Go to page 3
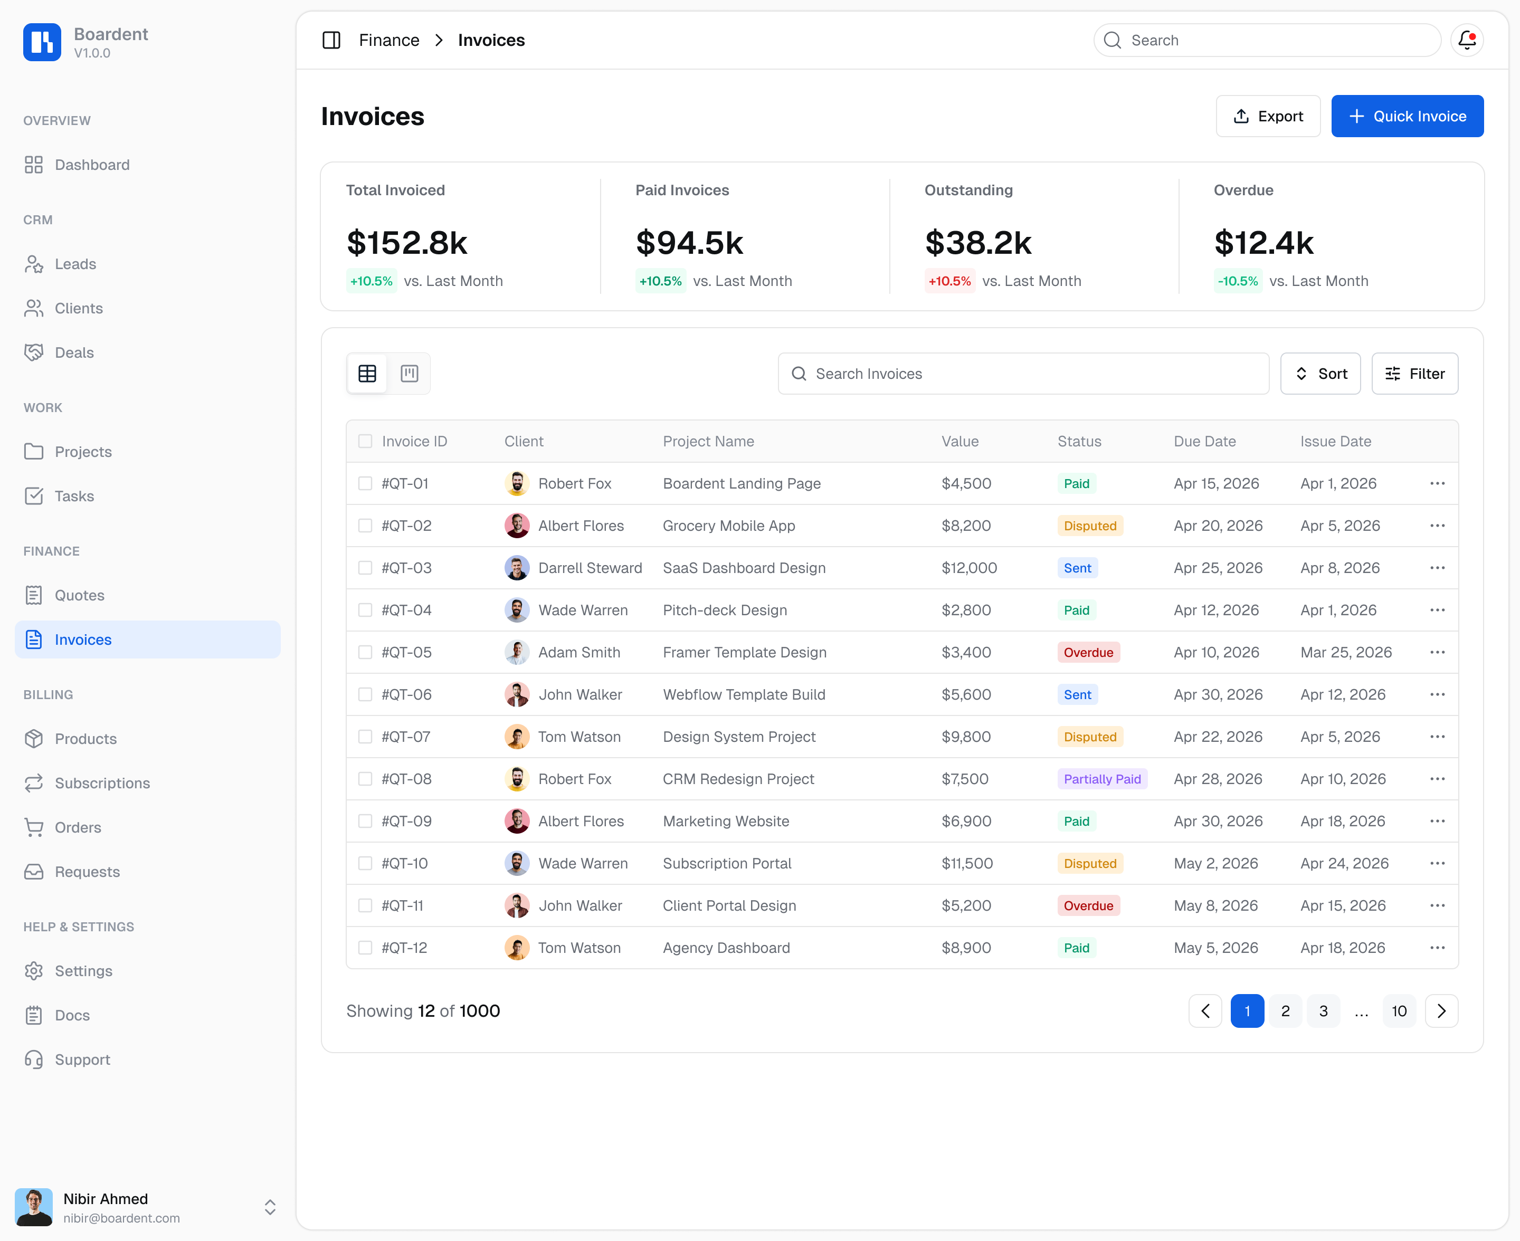Viewport: 1520px width, 1241px height. pyautogui.click(x=1323, y=1011)
